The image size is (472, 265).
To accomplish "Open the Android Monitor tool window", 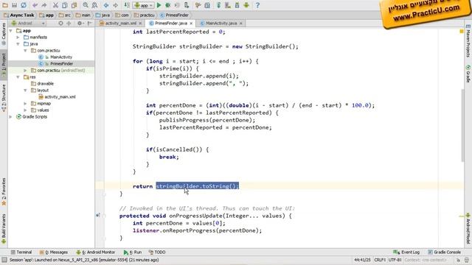I will [95, 252].
